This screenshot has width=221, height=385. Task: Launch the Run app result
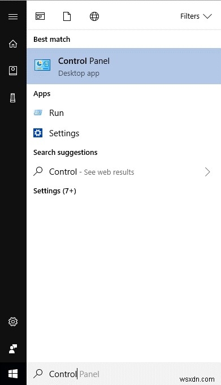tap(124, 113)
